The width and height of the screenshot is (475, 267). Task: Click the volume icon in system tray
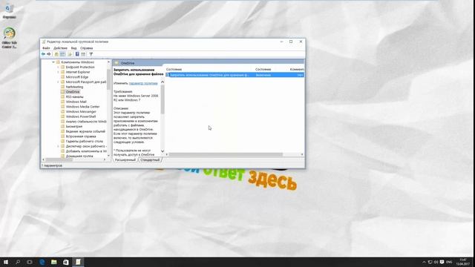pyautogui.click(x=436, y=262)
